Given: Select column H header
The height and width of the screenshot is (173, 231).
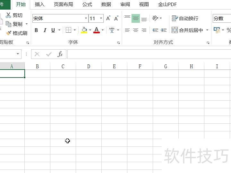Looking at the screenshot, I should [x=191, y=66].
